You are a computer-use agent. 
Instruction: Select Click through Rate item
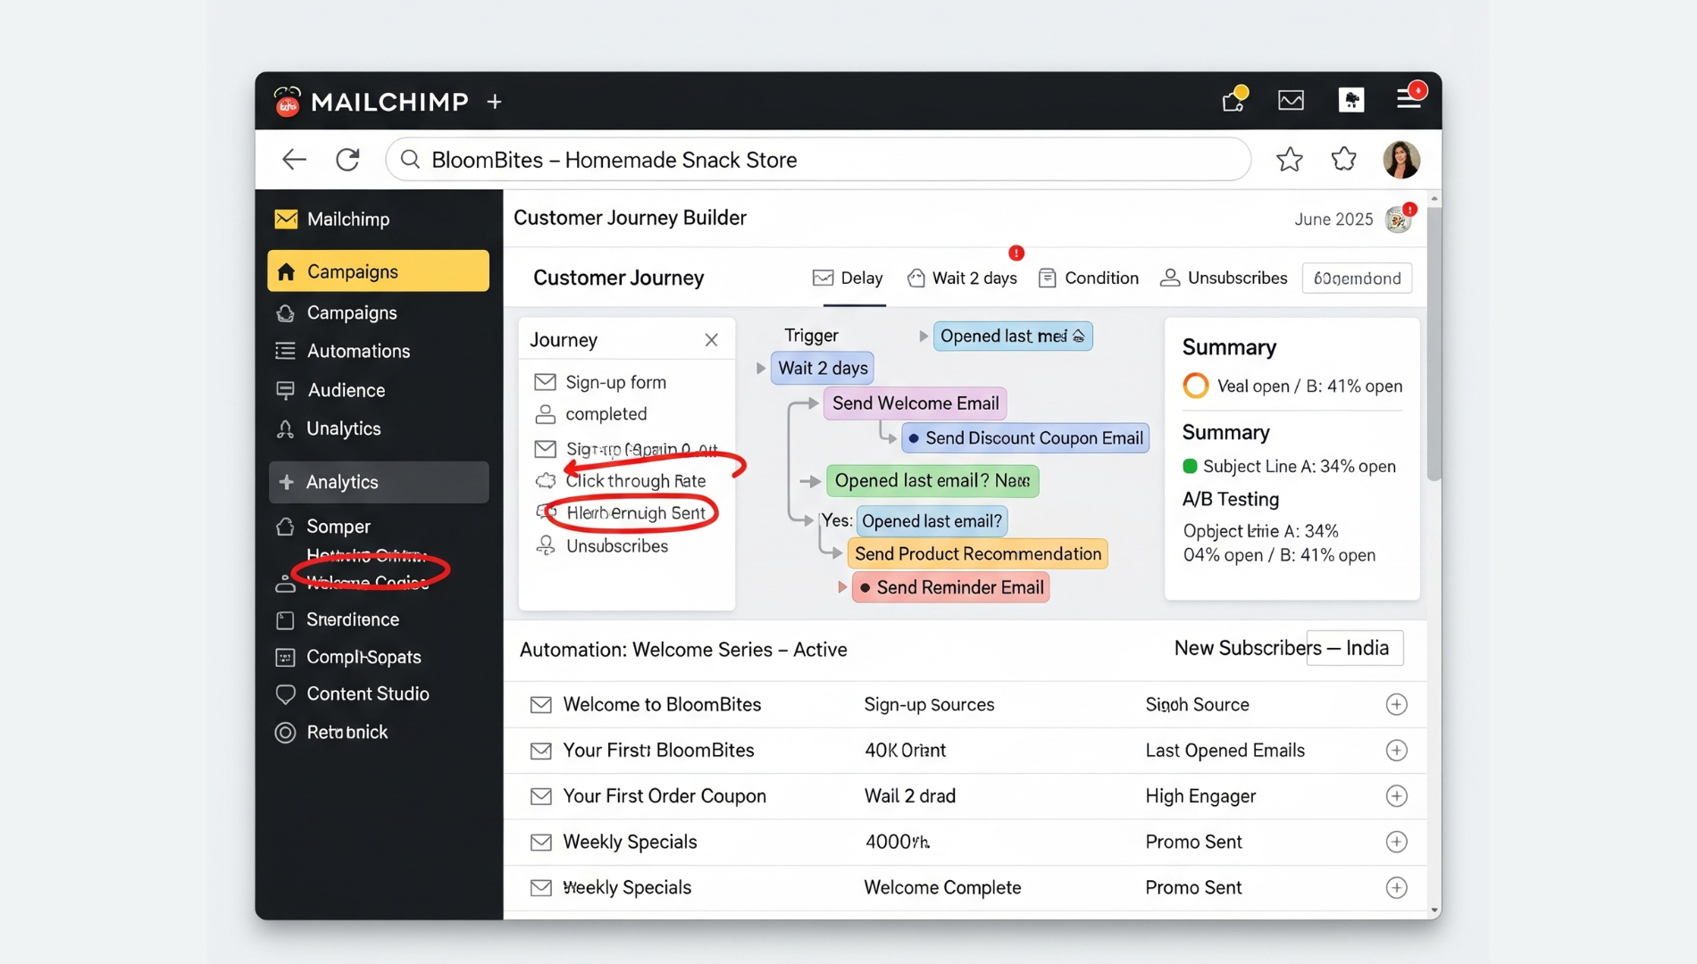tap(635, 481)
